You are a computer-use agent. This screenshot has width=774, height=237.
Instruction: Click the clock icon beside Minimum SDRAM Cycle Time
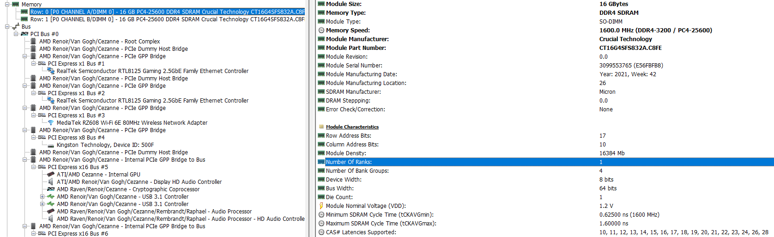click(x=321, y=215)
